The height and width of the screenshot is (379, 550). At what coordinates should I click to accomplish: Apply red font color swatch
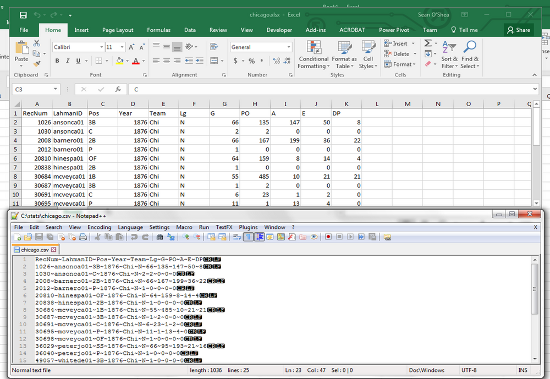136,61
